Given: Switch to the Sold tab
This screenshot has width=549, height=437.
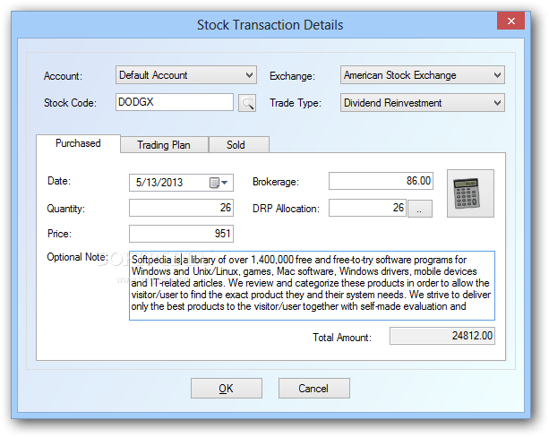Looking at the screenshot, I should pos(239,144).
